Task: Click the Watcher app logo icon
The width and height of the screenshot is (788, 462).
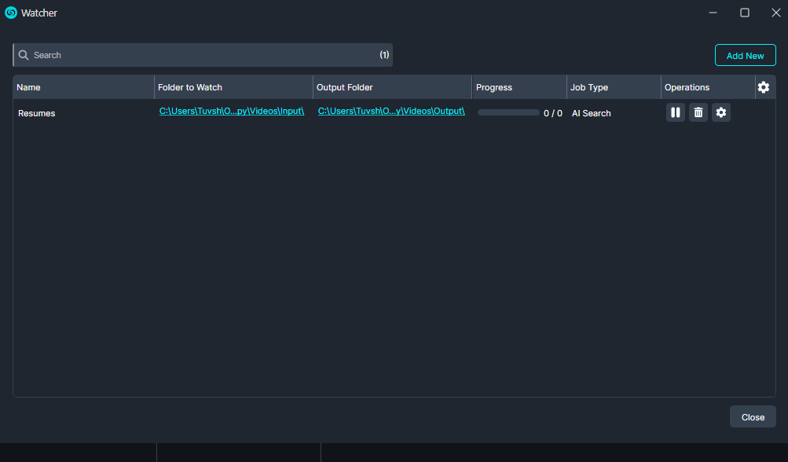Action: pos(11,13)
